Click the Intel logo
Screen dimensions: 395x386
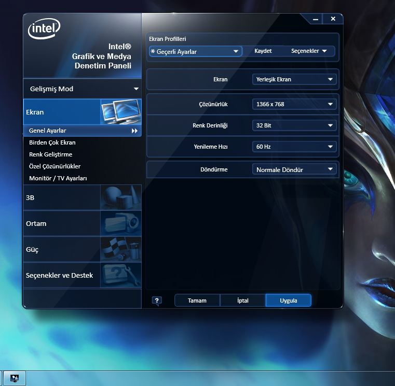pyautogui.click(x=44, y=28)
